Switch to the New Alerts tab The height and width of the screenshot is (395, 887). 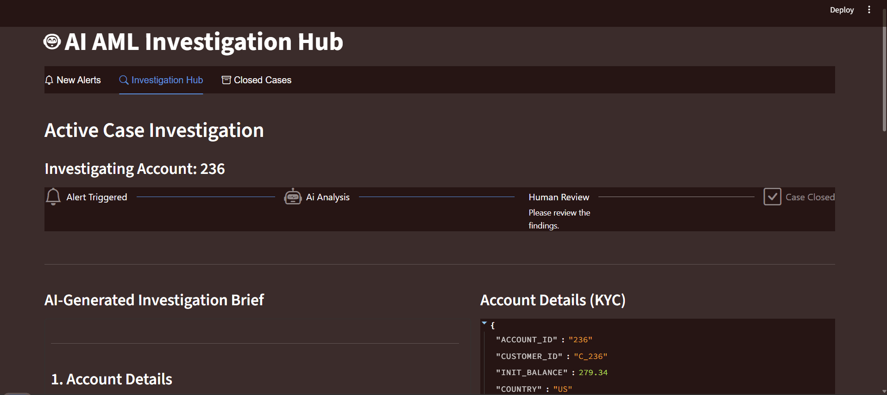click(73, 80)
